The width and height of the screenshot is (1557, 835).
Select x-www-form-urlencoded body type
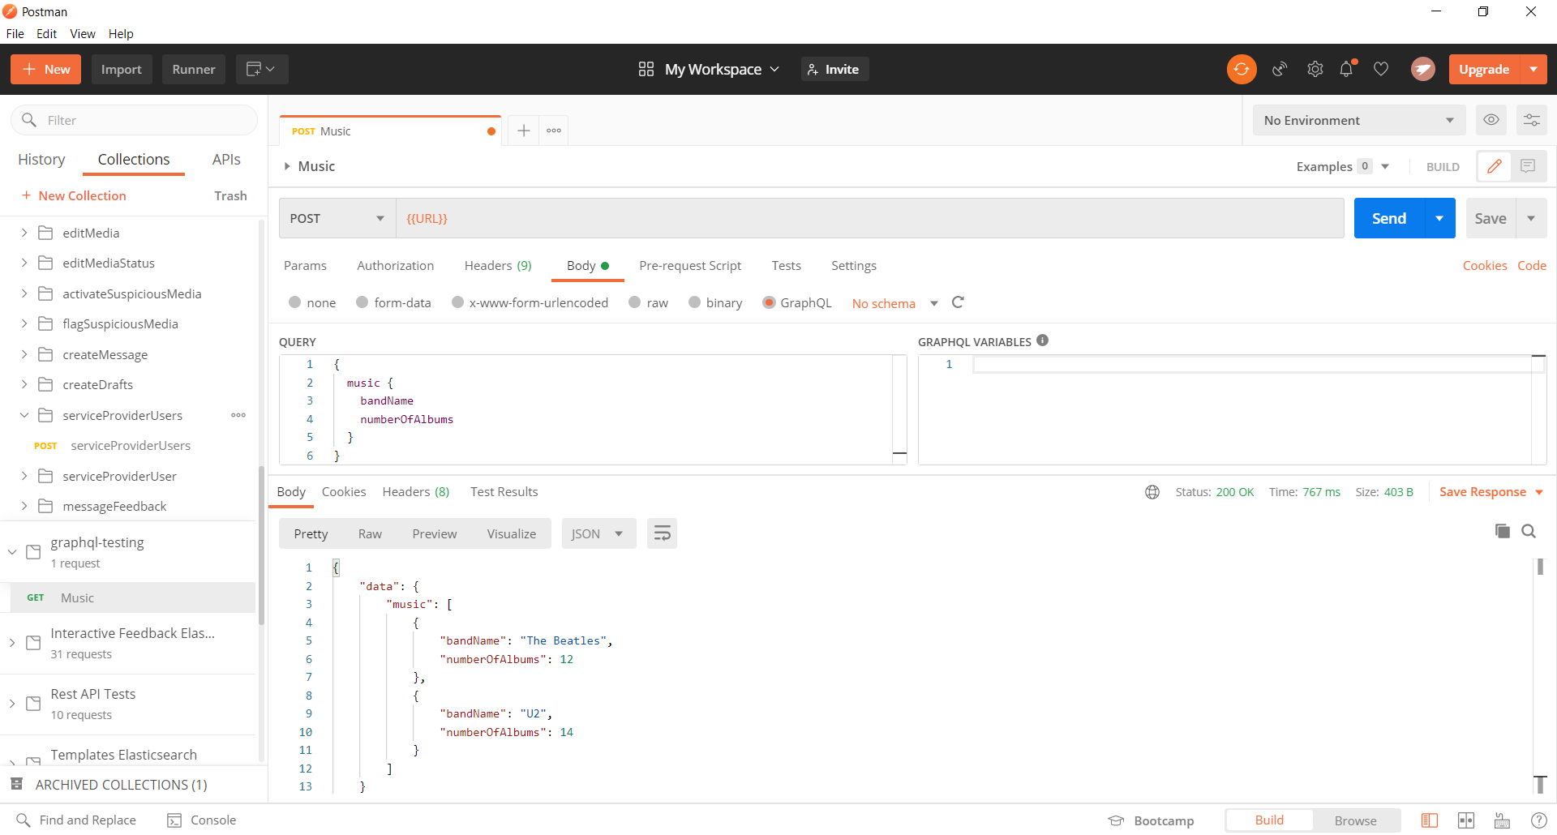[x=457, y=302]
